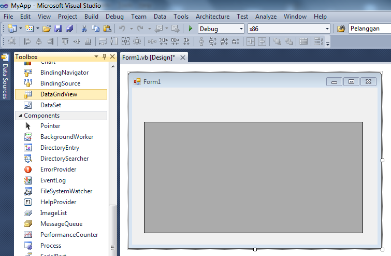The height and width of the screenshot is (256, 391).
Task: Open the Undo history dropdown arrow
Action: (131, 29)
